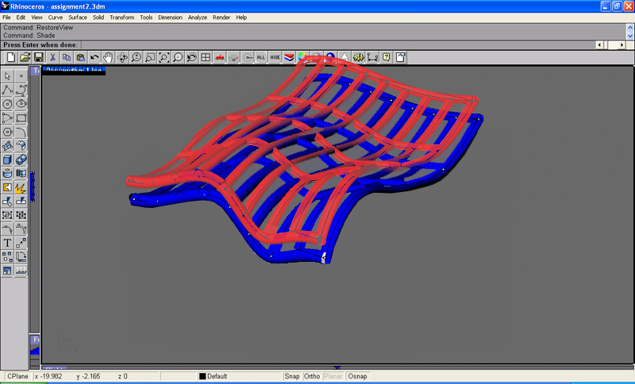Click the black Default layer color swatch
Image resolution: width=635 pixels, height=384 pixels.
click(x=202, y=376)
